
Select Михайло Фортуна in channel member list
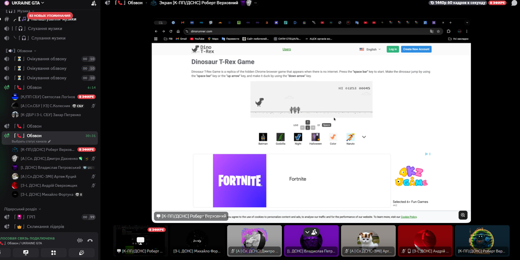pyautogui.click(x=47, y=194)
